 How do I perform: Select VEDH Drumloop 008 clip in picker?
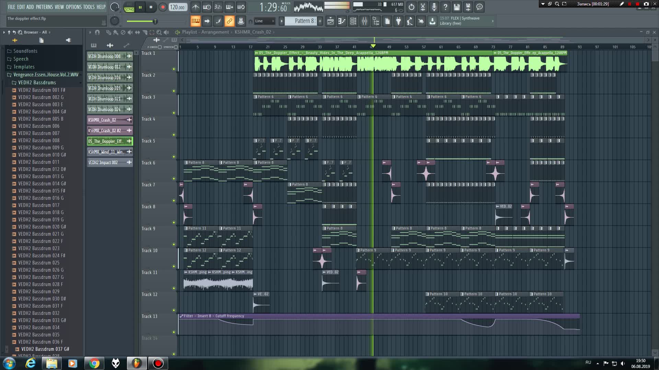click(109, 56)
